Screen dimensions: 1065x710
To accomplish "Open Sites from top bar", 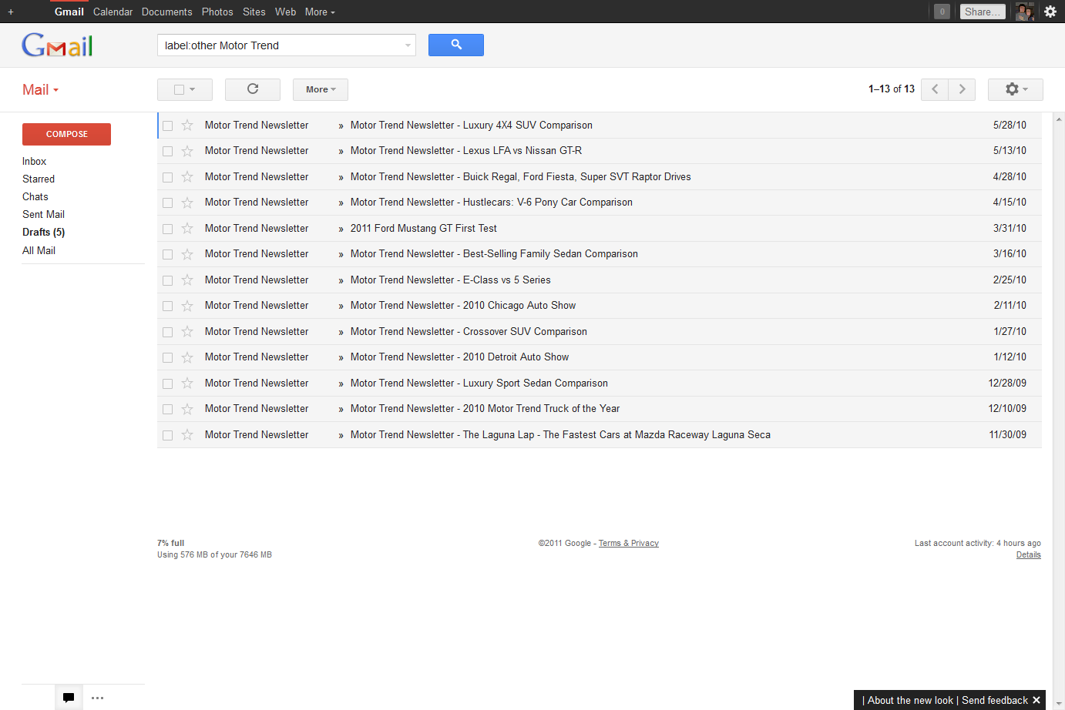I will [254, 12].
